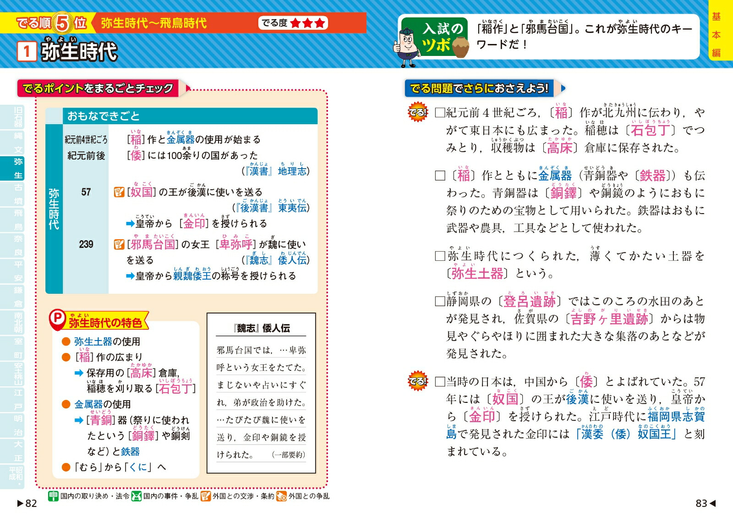This screenshot has width=733, height=517.
Task: Click the blue 親魏倭王 text in timeline
Action: coord(192,276)
